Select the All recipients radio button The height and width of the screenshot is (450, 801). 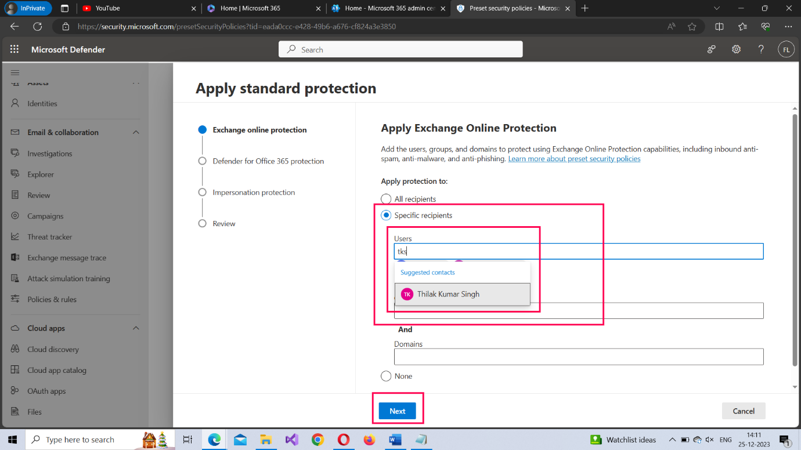point(386,199)
